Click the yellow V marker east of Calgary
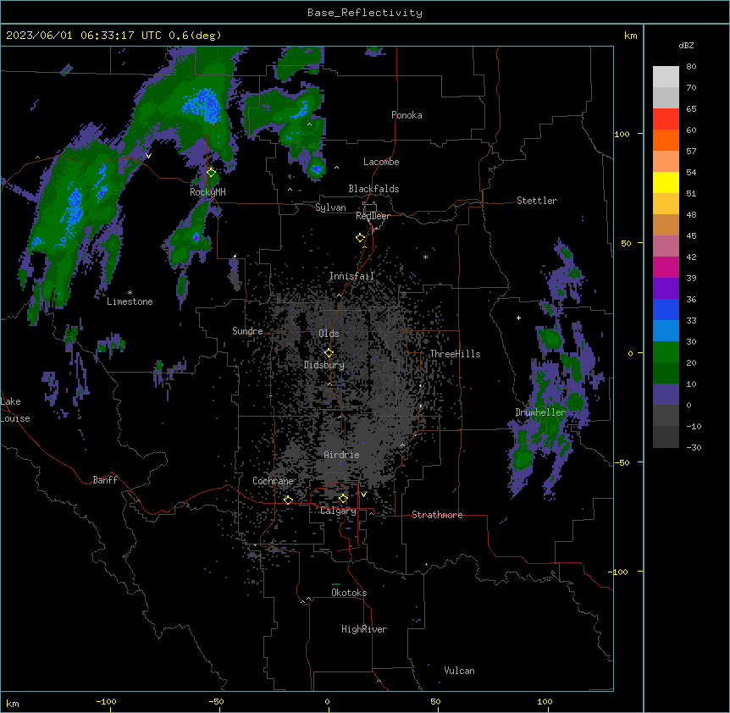Screen dimensions: 730x713 point(363,495)
